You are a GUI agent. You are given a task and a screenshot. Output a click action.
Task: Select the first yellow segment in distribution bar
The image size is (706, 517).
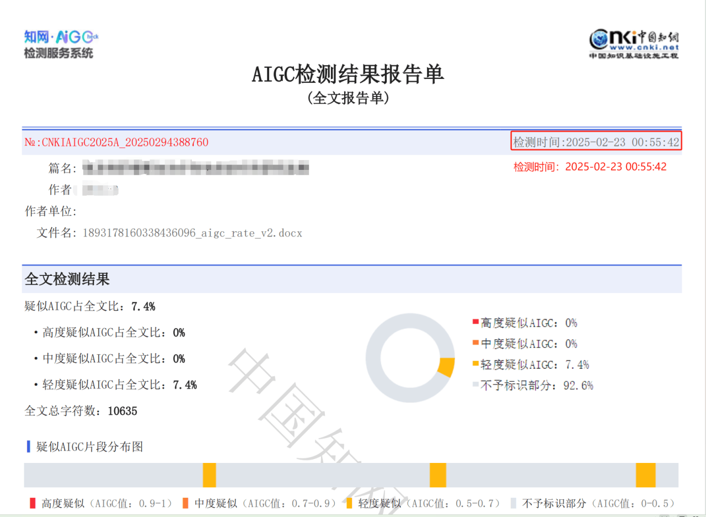209,475
